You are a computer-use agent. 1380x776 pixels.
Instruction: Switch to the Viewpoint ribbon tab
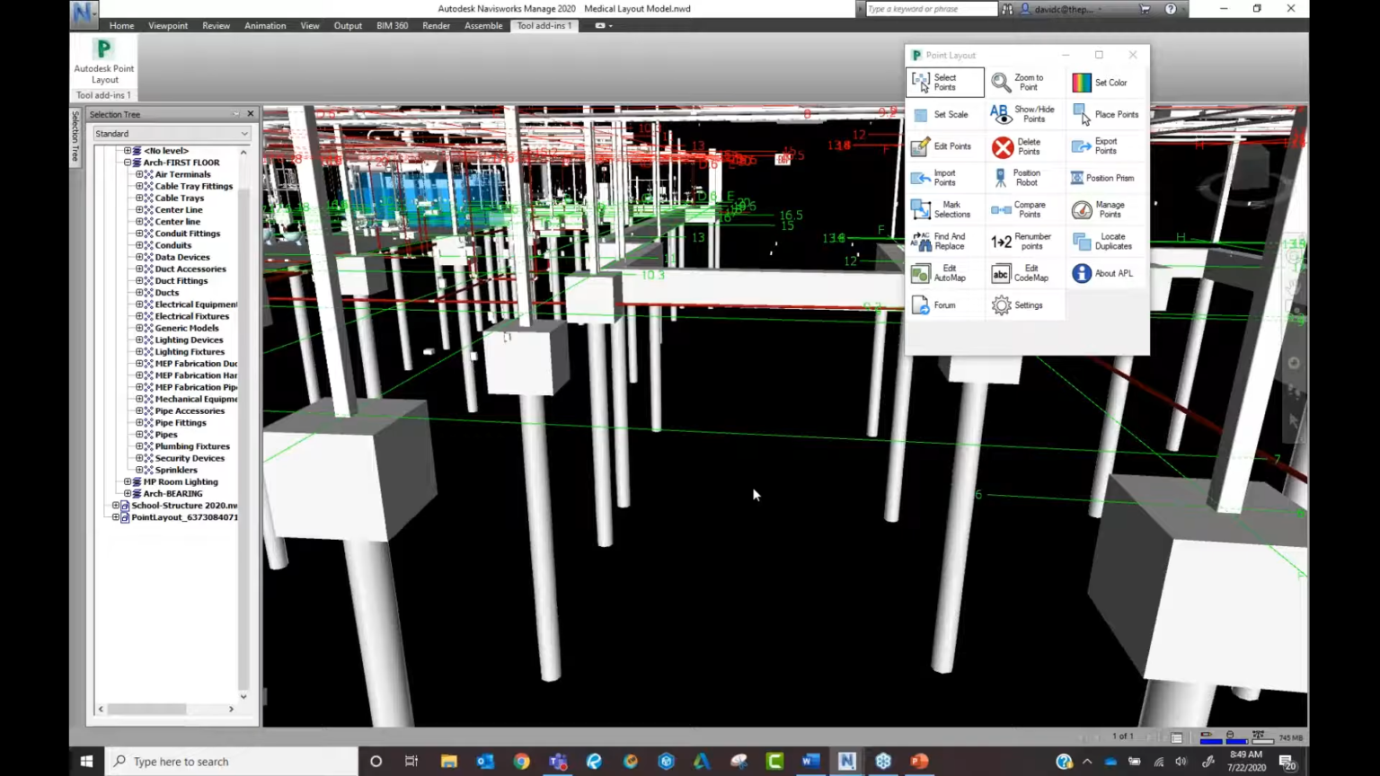coord(168,26)
